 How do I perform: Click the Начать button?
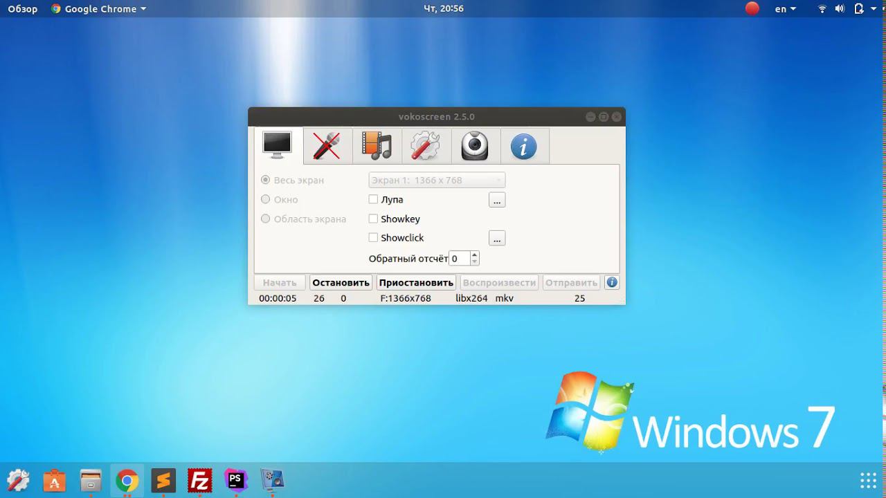point(280,282)
